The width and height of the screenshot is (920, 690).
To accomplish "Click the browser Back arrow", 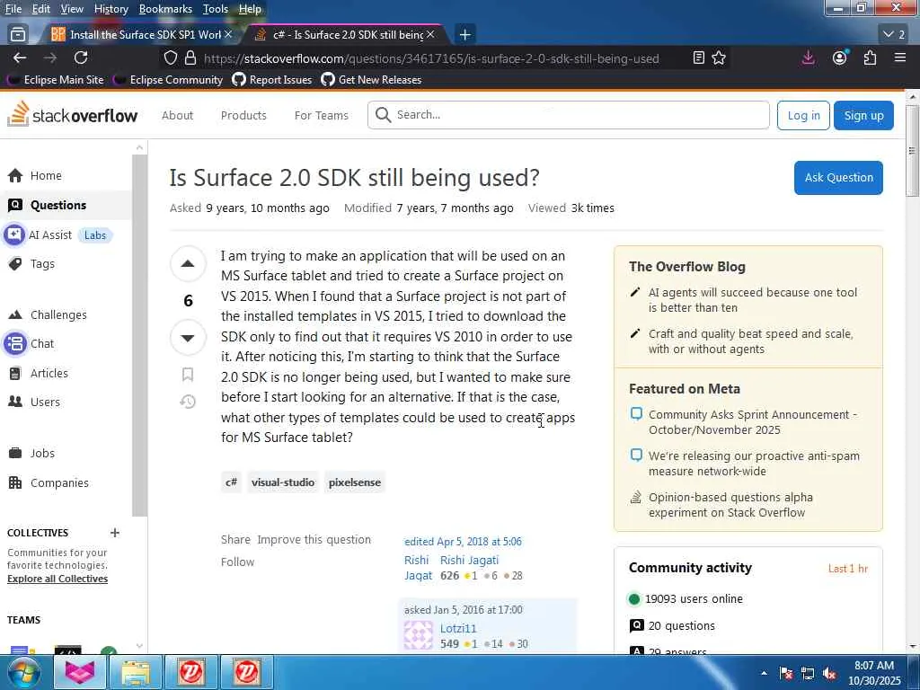I will coord(20,57).
